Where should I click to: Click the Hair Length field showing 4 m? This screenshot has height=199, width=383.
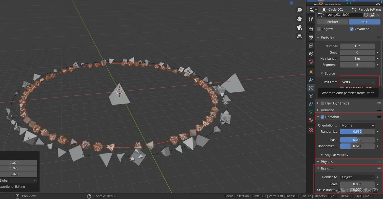pyautogui.click(x=357, y=59)
